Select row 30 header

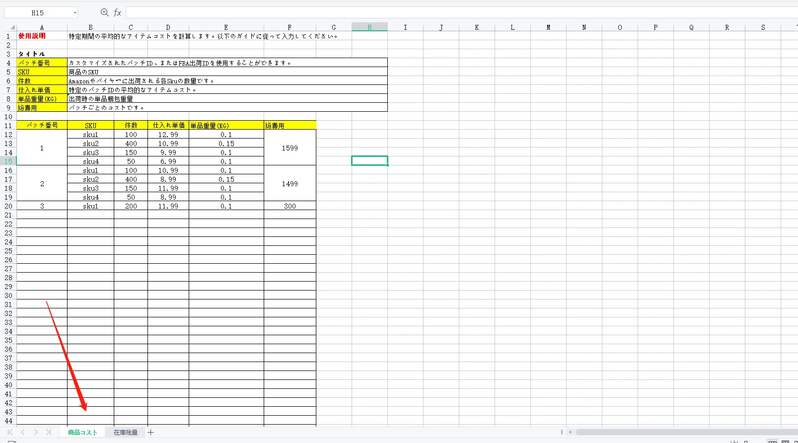pos(8,295)
